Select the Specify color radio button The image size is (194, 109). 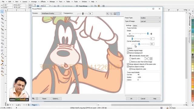(x=130, y=58)
